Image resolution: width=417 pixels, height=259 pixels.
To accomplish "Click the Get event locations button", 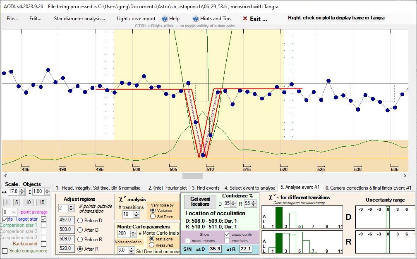I will [200, 201].
